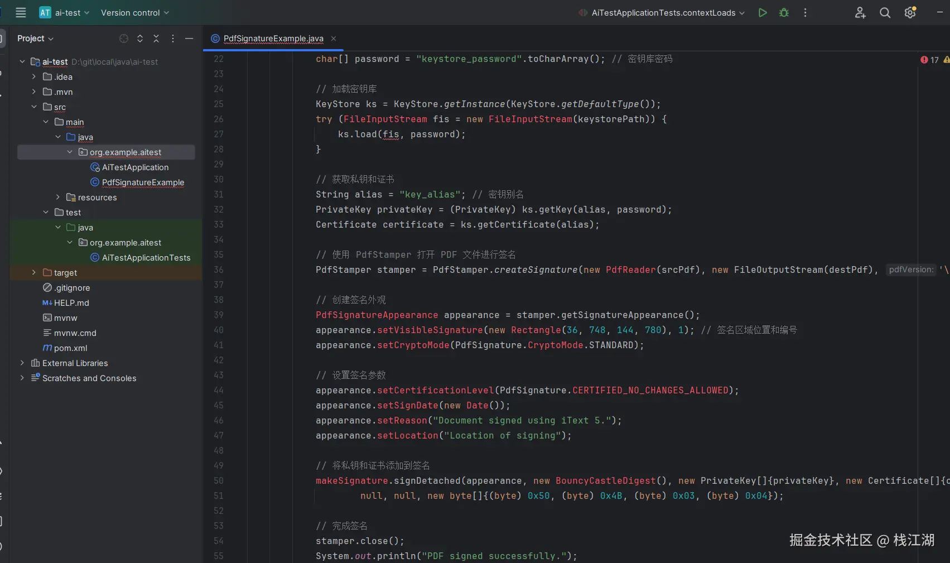Expand the .idea folder
This screenshot has width=950, height=563.
click(34, 76)
